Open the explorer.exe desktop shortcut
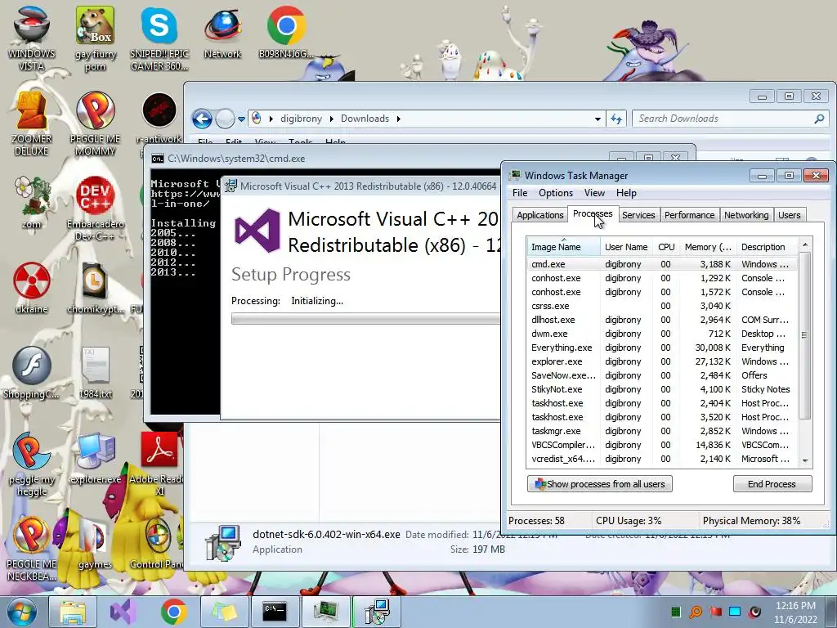Screen dimensions: 837x628 point(95,458)
